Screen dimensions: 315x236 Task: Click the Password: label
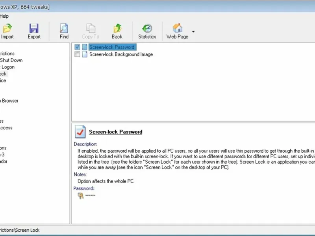pos(84,188)
